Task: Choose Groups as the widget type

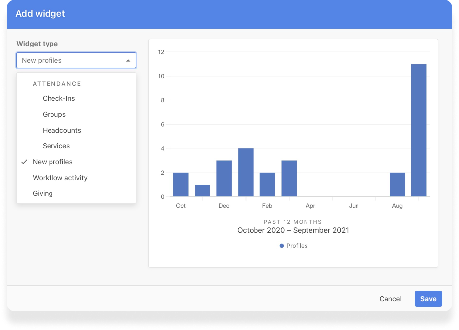Action: pyautogui.click(x=54, y=114)
